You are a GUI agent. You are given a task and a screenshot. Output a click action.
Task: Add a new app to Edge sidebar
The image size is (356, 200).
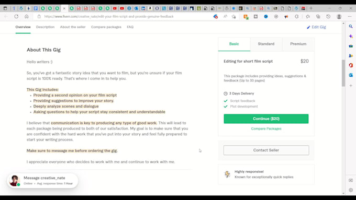351,86
